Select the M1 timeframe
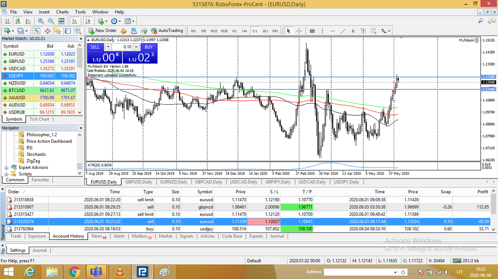 (x=193, y=31)
